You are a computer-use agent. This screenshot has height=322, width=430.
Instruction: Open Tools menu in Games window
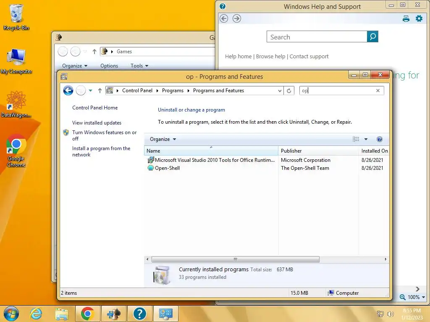(139, 66)
